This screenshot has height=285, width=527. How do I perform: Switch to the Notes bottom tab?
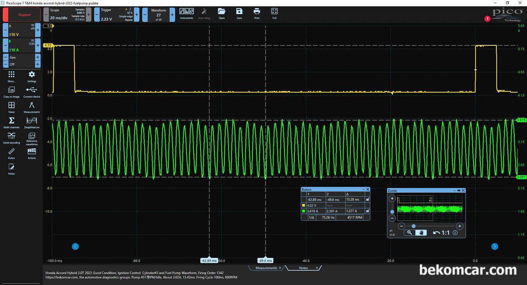point(303,268)
